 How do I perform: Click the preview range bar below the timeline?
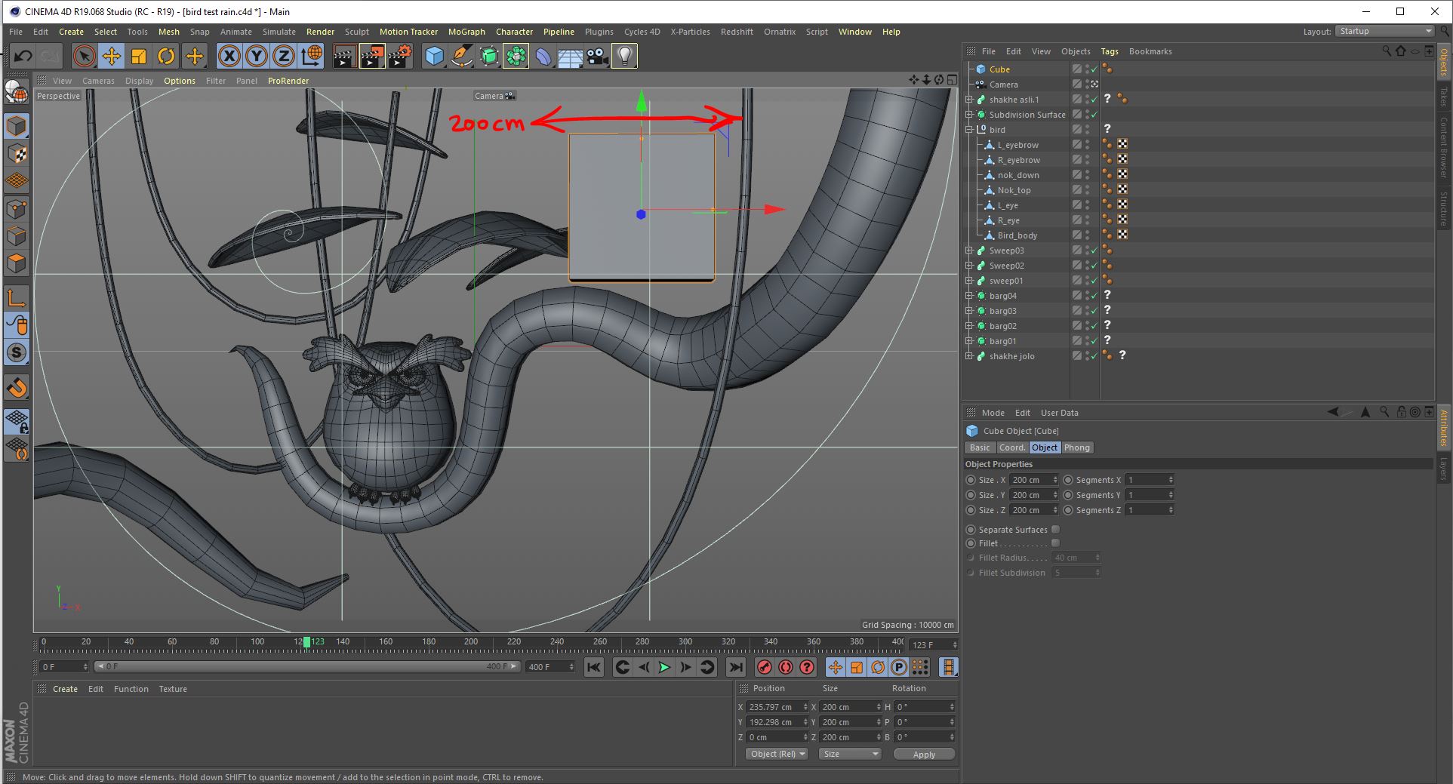coord(309,666)
